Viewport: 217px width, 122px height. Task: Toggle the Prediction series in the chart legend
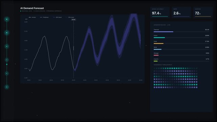[44, 17]
